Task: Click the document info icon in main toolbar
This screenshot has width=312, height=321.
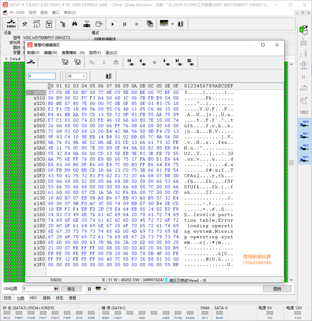Action: pos(37,24)
